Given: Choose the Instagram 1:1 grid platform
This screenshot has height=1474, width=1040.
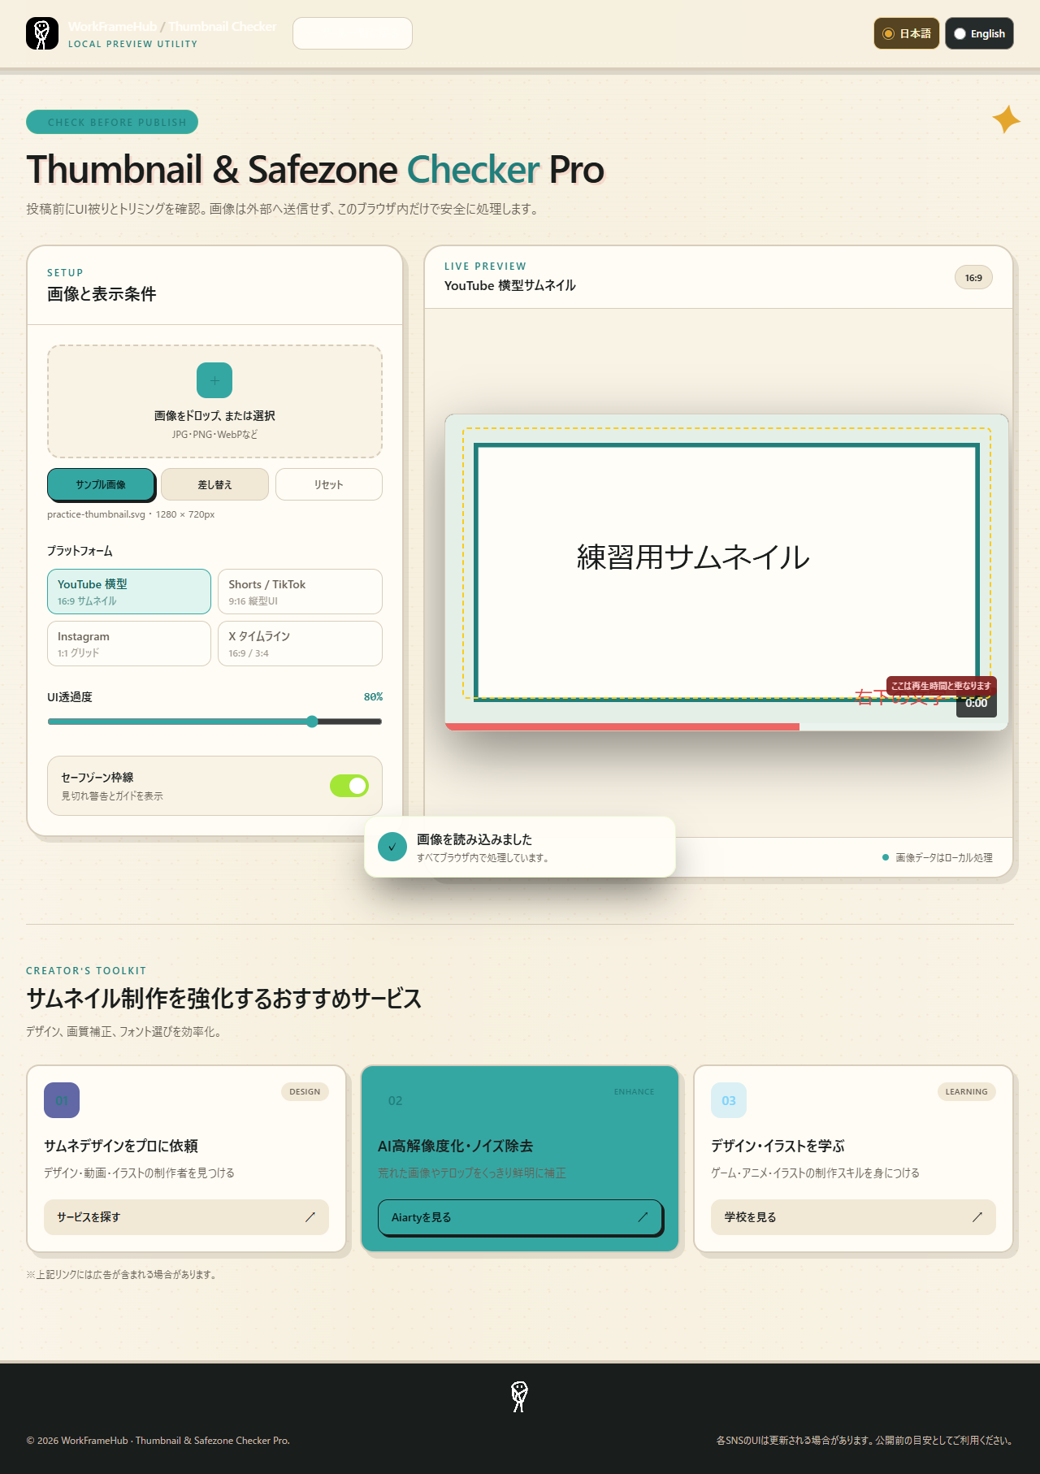Looking at the screenshot, I should coord(129,644).
